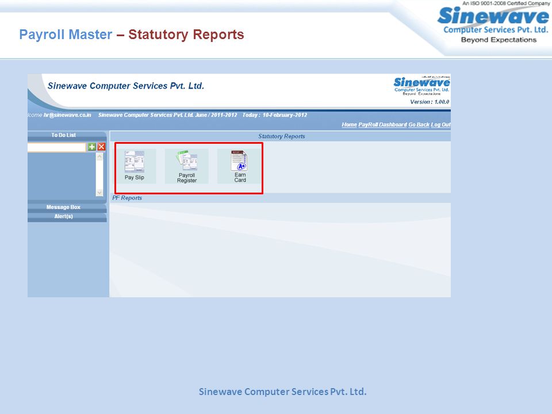Click the Sinewave Computer Services Pvt. Ltd. title
The image size is (552, 414).
coord(126,86)
